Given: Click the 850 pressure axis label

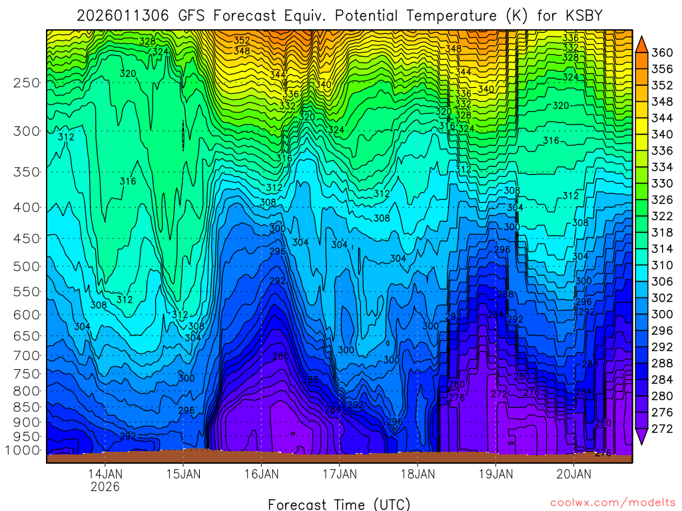Looking at the screenshot, I should tap(27, 407).
